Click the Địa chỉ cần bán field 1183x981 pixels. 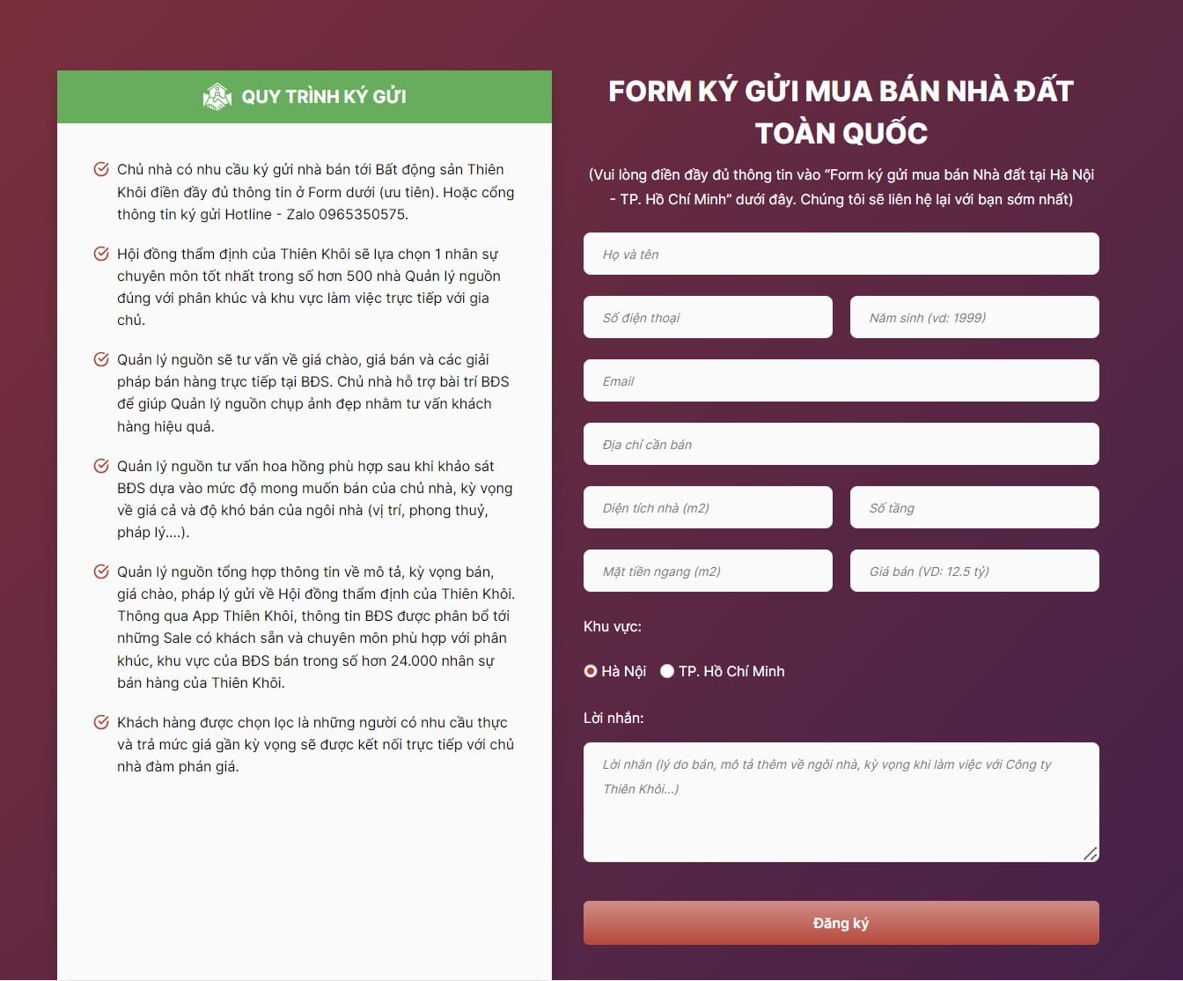click(x=841, y=444)
